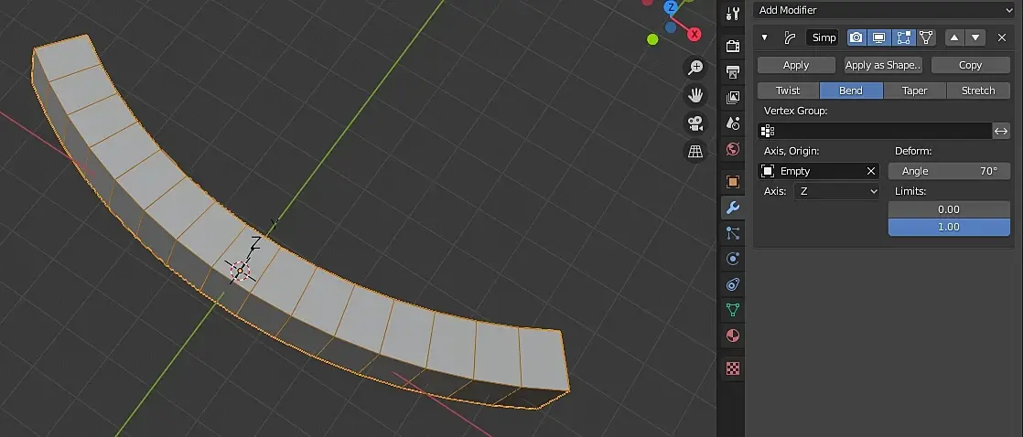Image resolution: width=1023 pixels, height=437 pixels.
Task: Open the World properties tab
Action: point(733,149)
